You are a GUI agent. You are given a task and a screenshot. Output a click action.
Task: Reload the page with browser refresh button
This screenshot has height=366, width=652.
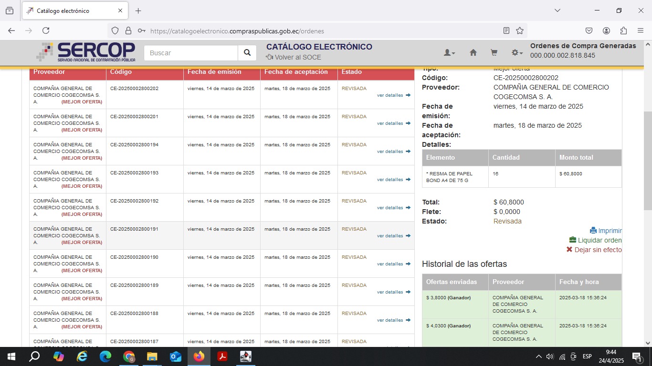pyautogui.click(x=46, y=30)
